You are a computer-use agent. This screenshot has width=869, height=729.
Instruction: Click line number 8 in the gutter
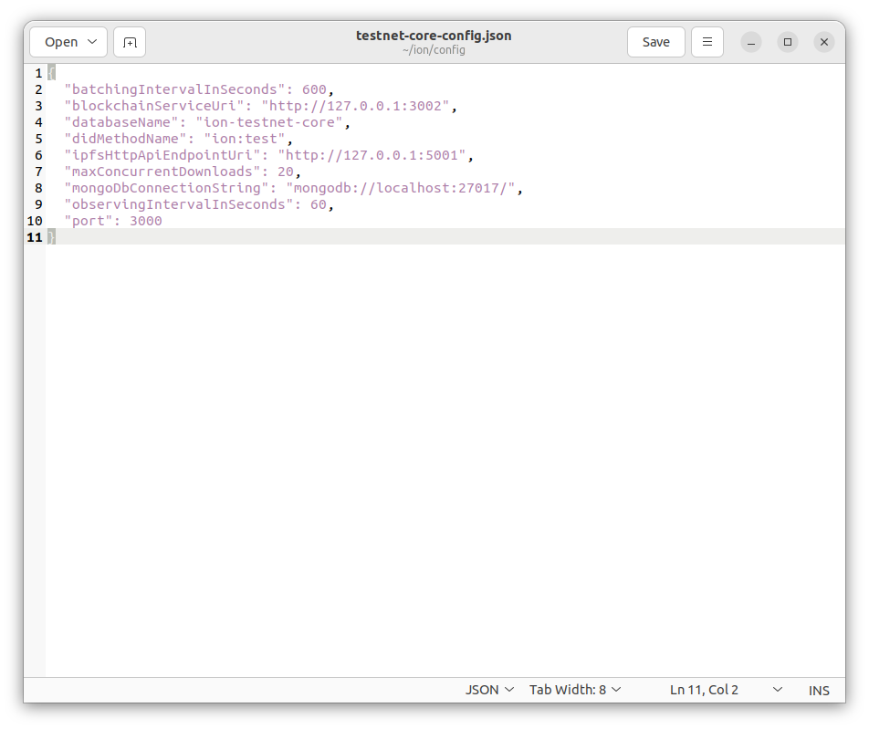38,188
